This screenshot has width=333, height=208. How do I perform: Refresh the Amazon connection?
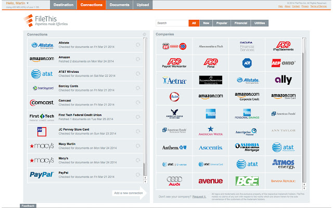(x=138, y=59)
